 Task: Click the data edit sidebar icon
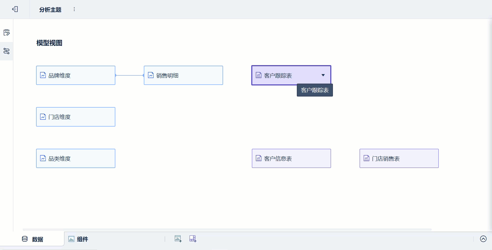click(7, 32)
